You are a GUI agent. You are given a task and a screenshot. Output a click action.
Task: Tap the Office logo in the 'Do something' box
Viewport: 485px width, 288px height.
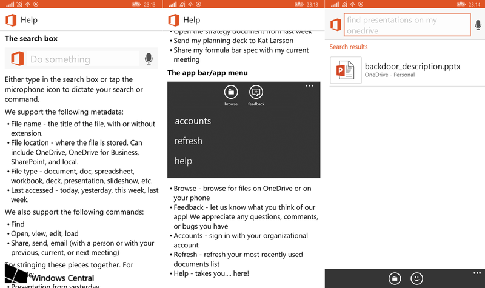18,58
